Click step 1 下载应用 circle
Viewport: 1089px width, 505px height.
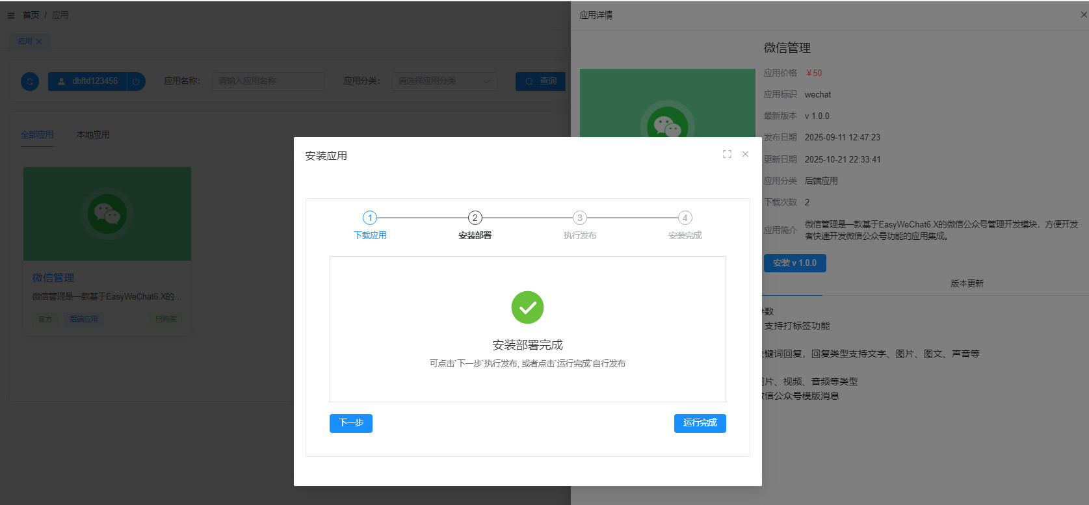pyautogui.click(x=370, y=218)
